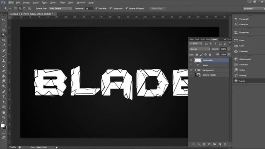Viewport: 265px width, 149px height.
Task: Open the Swatches panel
Action: (x=243, y=65)
